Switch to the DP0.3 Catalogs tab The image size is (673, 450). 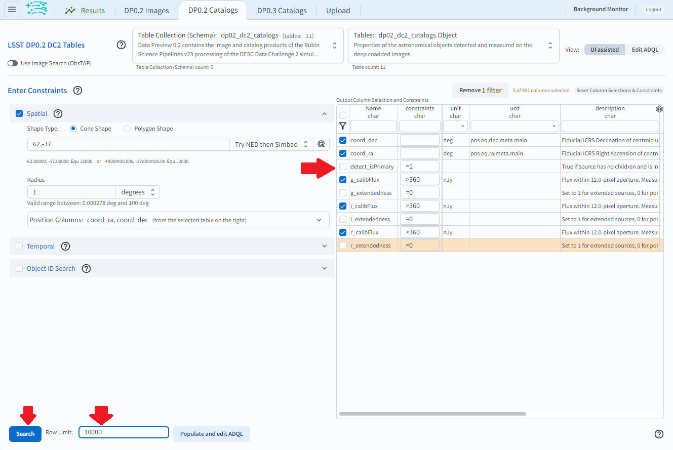[282, 10]
